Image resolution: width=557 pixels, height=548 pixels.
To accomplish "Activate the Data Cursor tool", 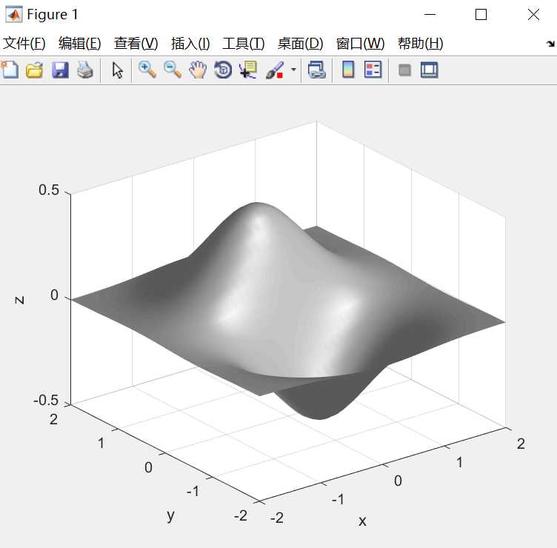I will click(248, 70).
